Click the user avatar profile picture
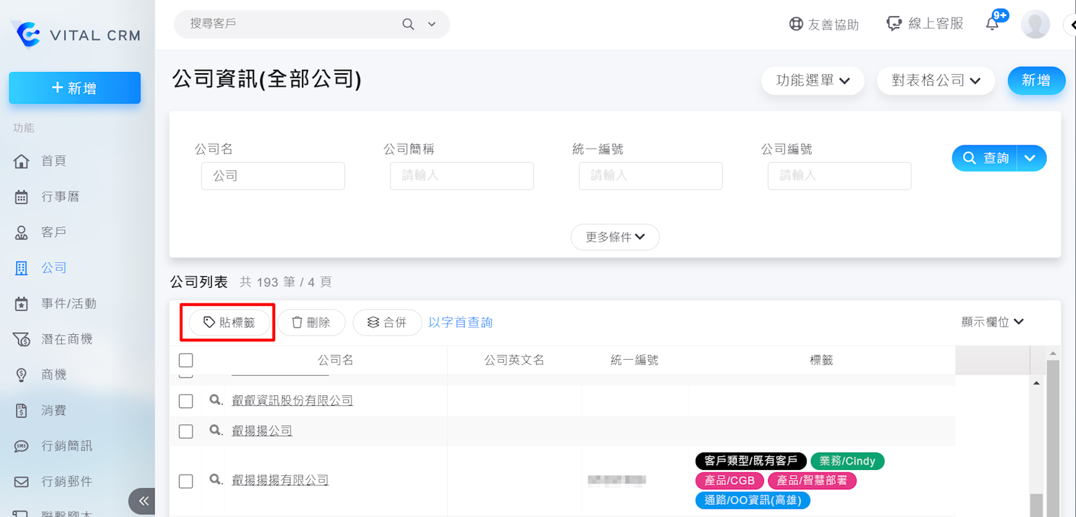The height and width of the screenshot is (517, 1076). point(1035,25)
